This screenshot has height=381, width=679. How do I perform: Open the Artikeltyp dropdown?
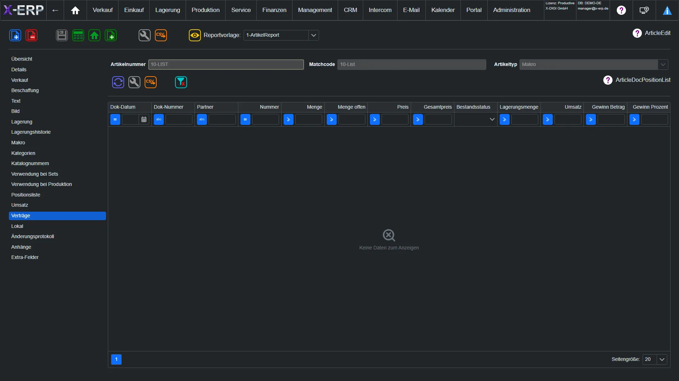pyautogui.click(x=663, y=65)
